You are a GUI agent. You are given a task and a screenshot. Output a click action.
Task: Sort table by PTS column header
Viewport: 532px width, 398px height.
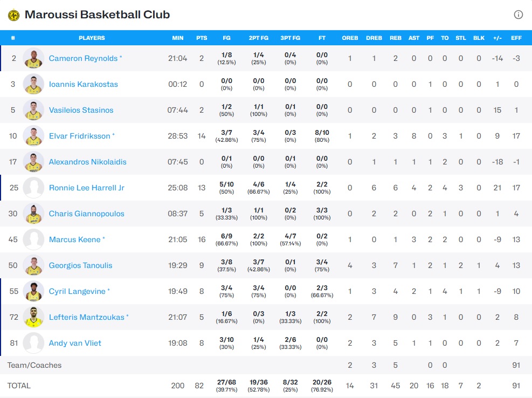[202, 38]
